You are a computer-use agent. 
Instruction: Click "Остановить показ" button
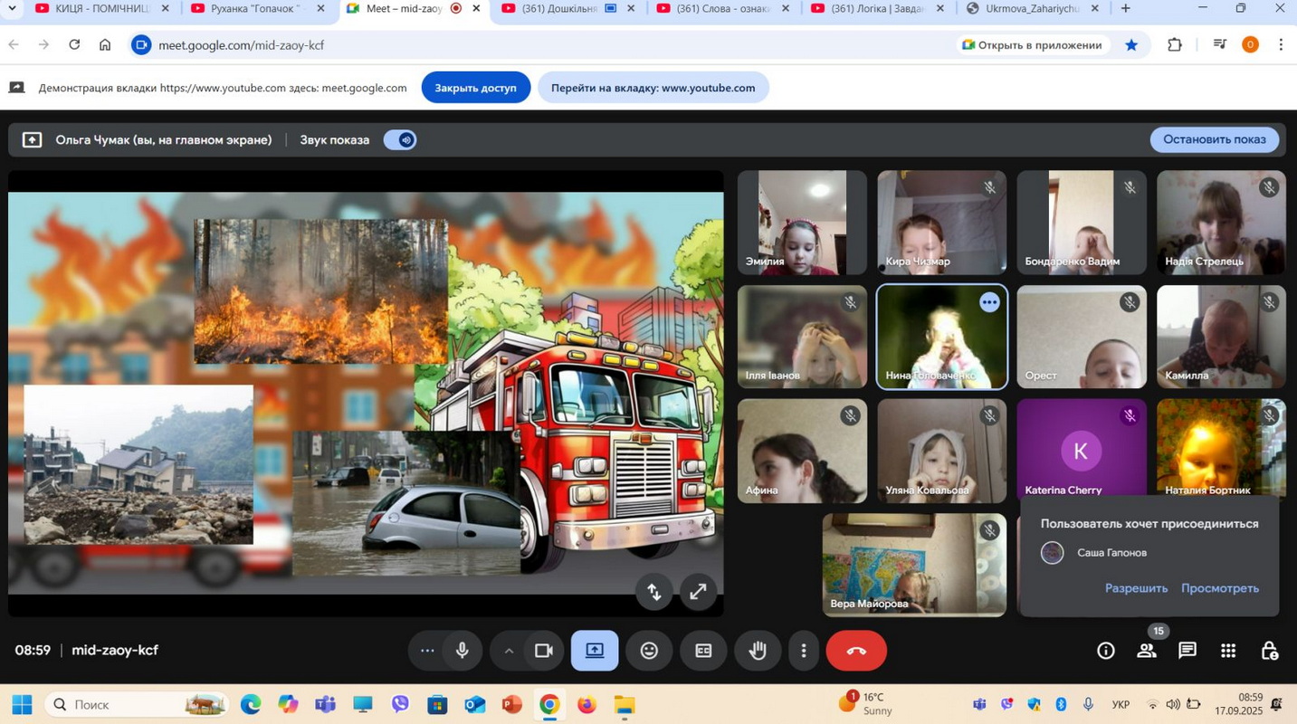(1214, 139)
